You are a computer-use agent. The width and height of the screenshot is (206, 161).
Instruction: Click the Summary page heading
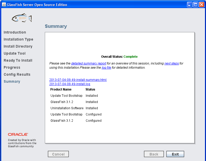pos(56,26)
